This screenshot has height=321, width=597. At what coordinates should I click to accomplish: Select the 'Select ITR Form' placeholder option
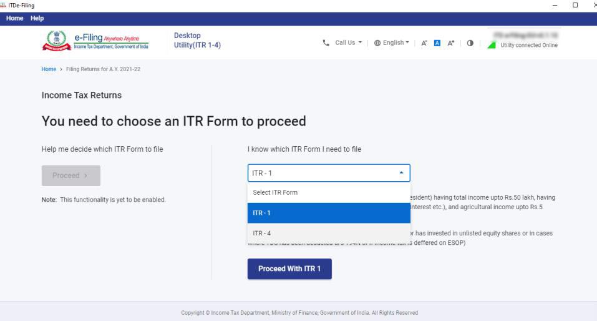coord(329,192)
